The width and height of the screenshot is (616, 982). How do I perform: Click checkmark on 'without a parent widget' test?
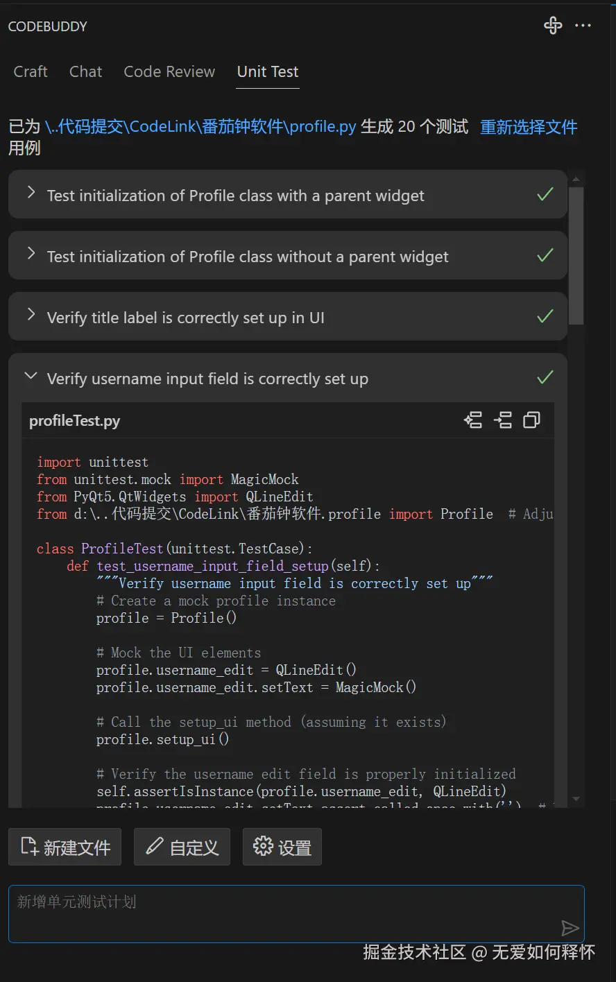click(x=545, y=256)
